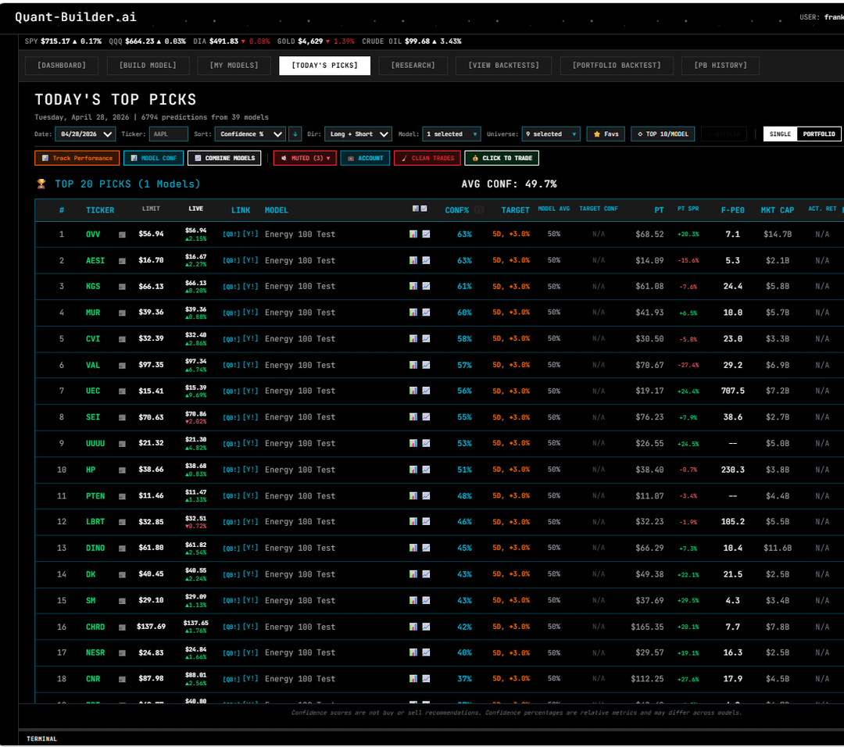Switch view to PORTFOLIO mode
844x747 pixels.
click(x=820, y=134)
